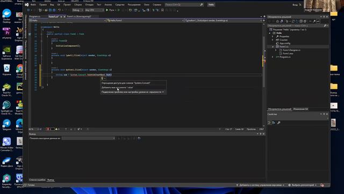Select Form1.resx in Solution Explorer

point(288,53)
